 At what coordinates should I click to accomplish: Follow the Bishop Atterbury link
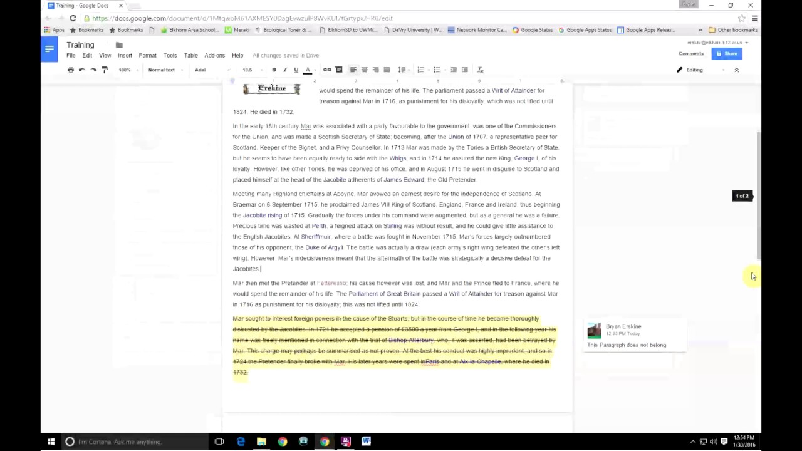411,340
